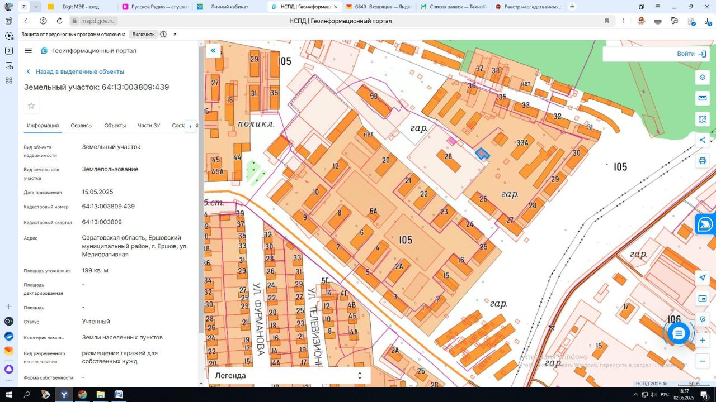The height and width of the screenshot is (402, 716).
Task: Switch to Реестр наследственных browser tab
Action: (527, 7)
